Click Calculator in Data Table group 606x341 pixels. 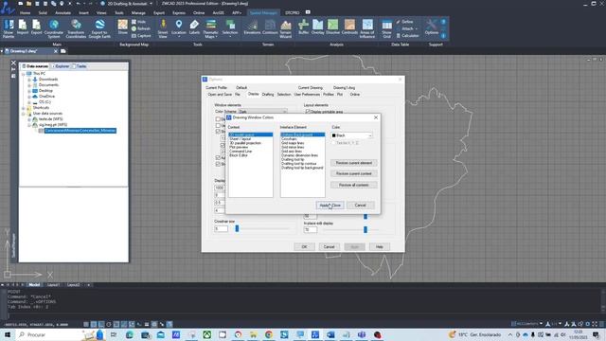point(408,36)
